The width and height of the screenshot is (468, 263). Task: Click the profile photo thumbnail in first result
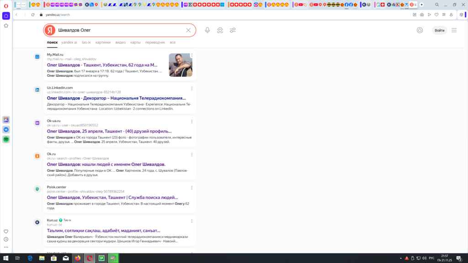click(x=181, y=65)
